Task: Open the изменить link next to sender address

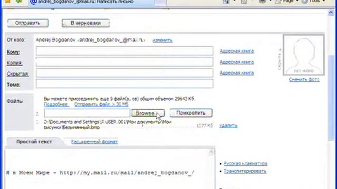Action: 162,40
